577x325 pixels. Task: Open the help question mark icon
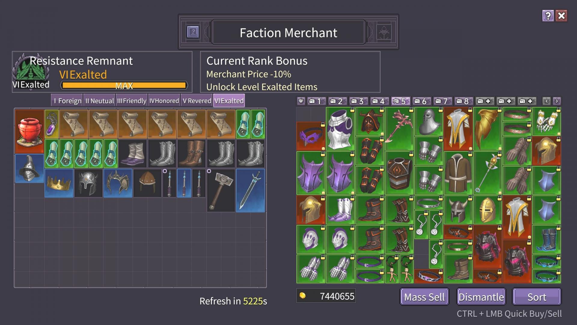pos(548,16)
